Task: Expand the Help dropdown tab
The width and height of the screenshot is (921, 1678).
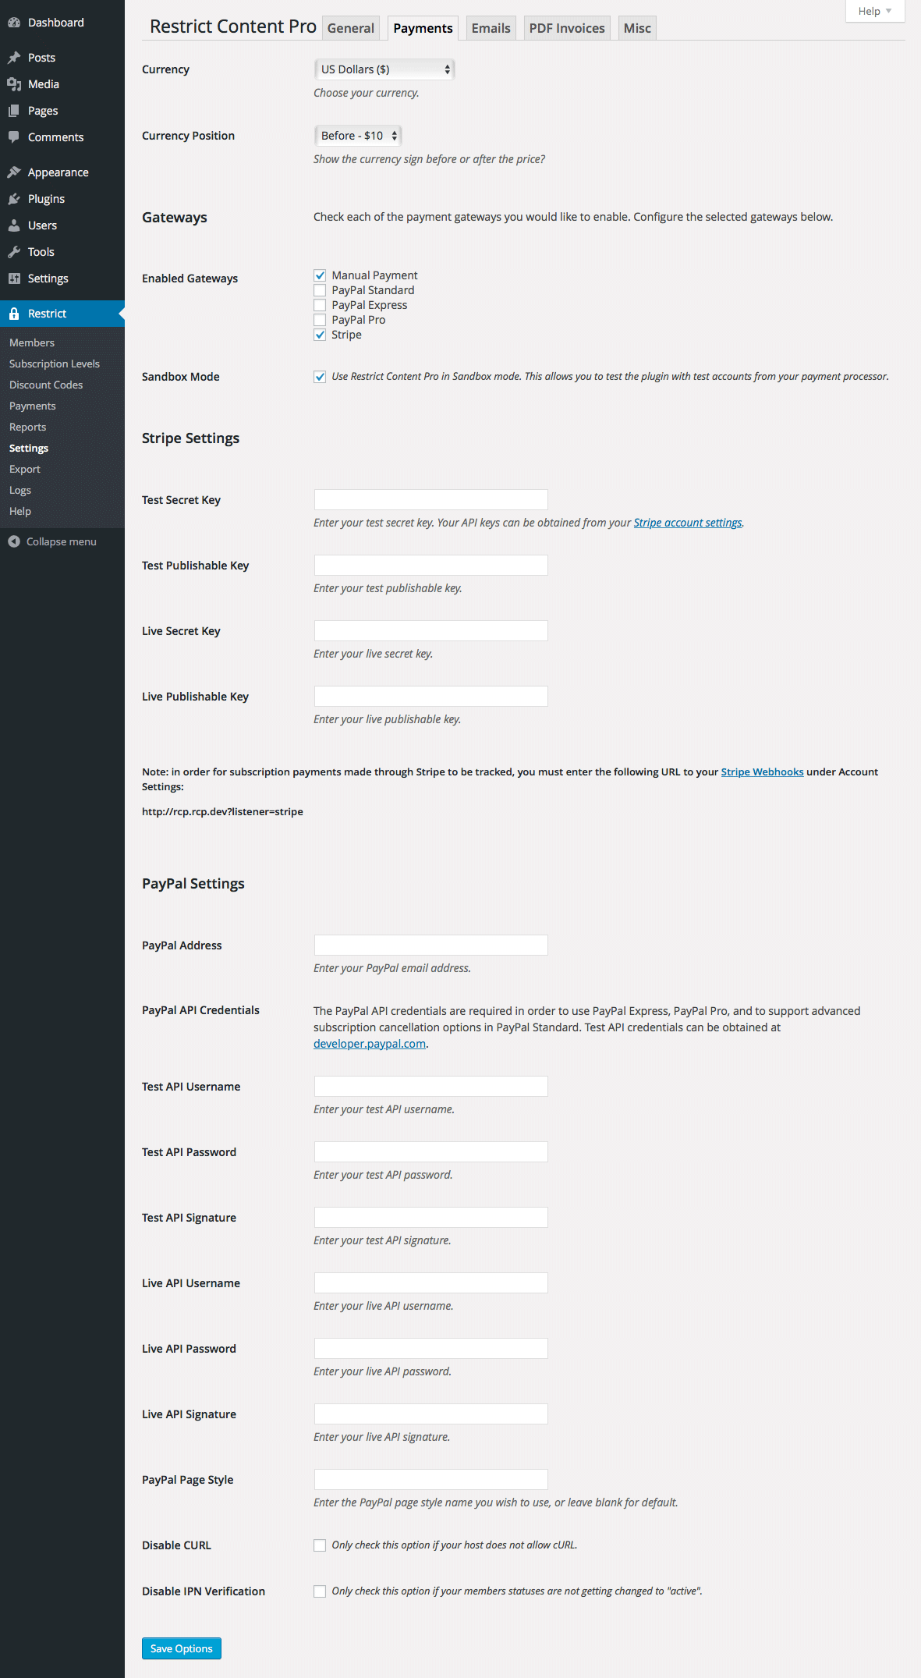Action: [x=875, y=11]
